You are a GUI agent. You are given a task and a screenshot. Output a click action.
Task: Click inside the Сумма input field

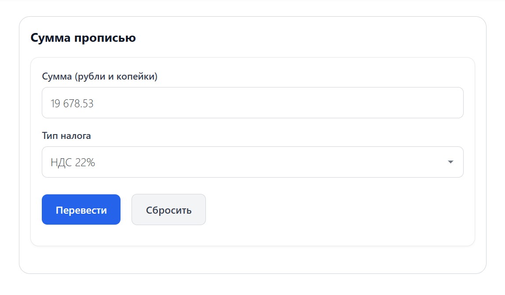[x=252, y=102]
